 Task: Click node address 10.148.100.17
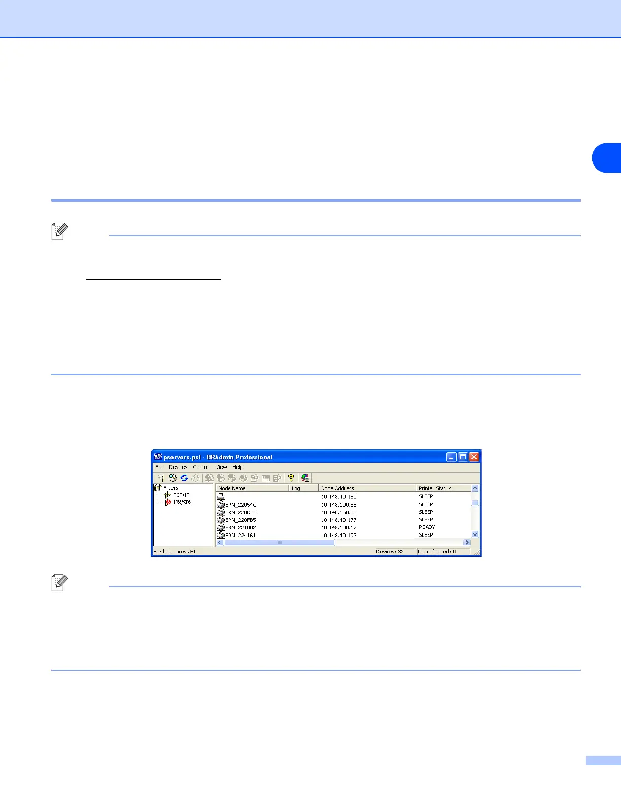click(339, 527)
